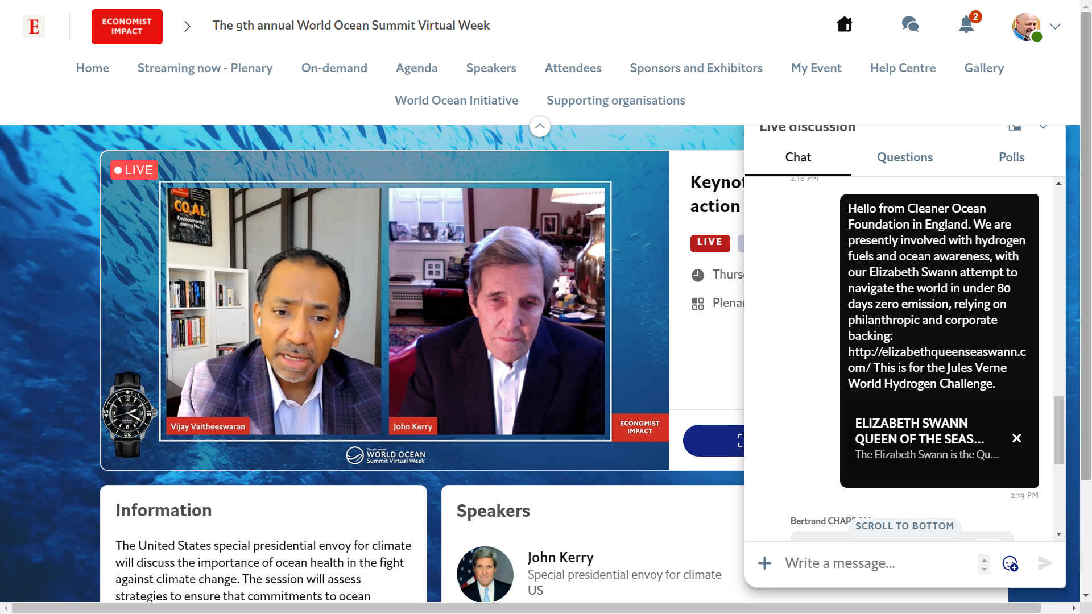Click the Information heading
Image resolution: width=1092 pixels, height=614 pixels.
(164, 511)
